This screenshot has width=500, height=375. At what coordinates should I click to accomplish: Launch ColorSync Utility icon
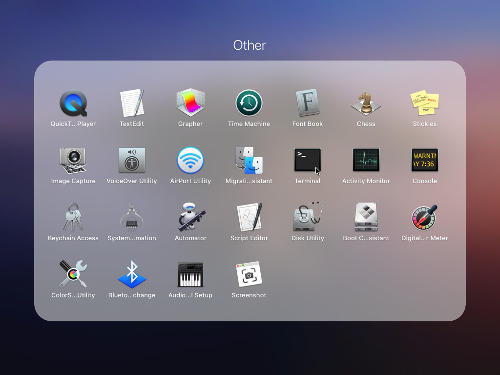click(x=73, y=274)
